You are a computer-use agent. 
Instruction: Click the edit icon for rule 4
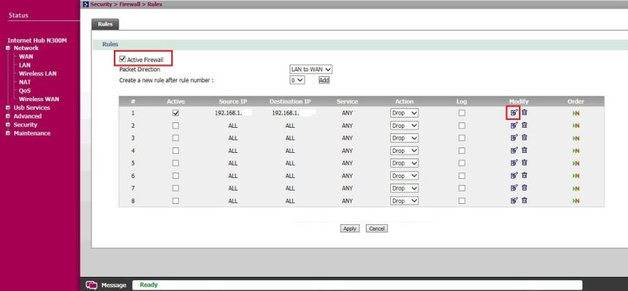(514, 151)
